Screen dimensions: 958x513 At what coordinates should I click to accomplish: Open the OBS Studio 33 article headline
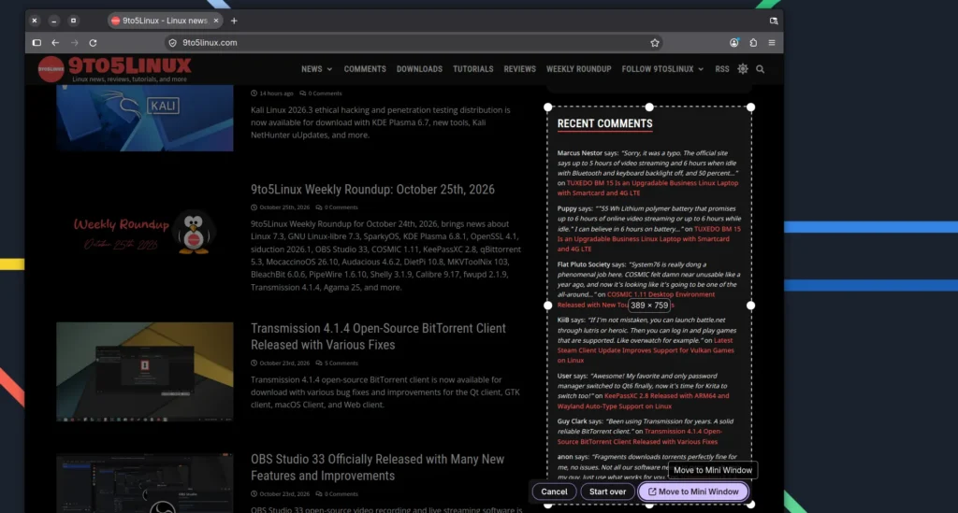click(x=378, y=467)
